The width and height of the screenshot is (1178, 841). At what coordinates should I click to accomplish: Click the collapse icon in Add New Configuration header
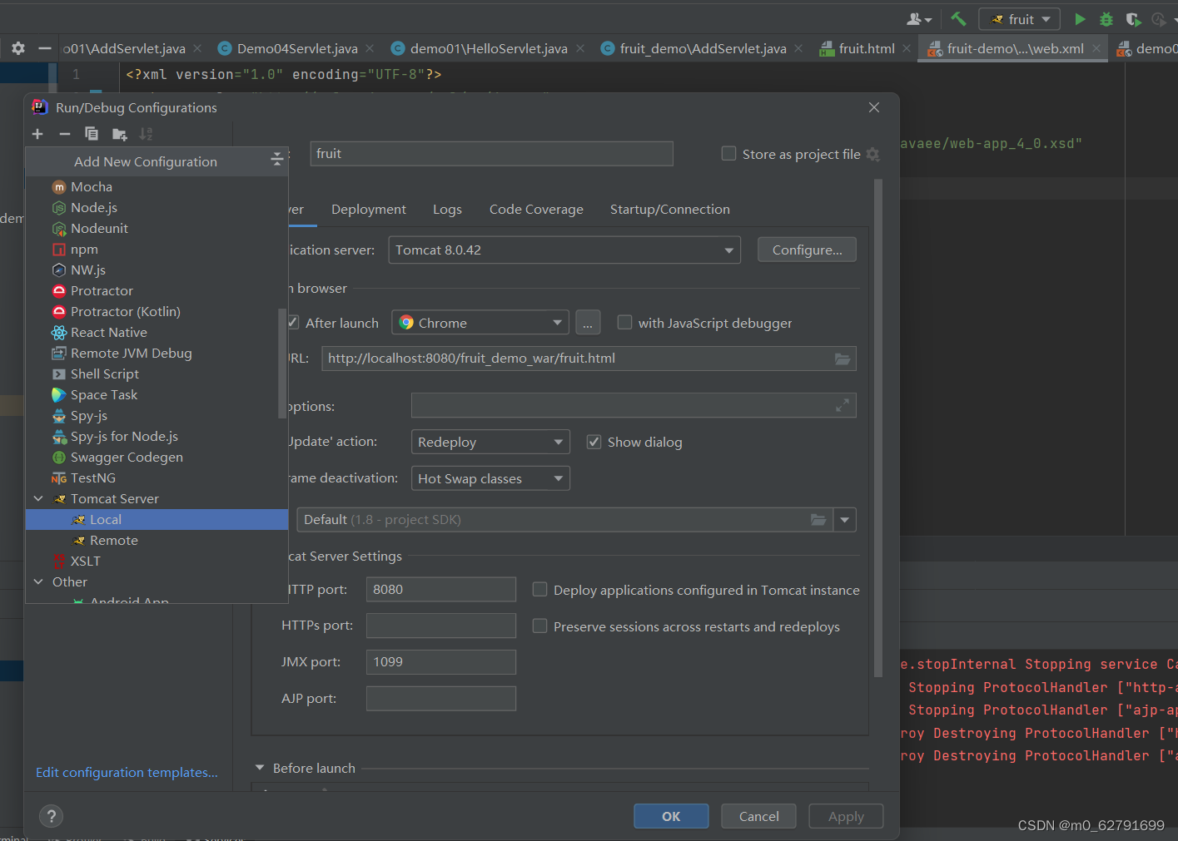coord(277,161)
